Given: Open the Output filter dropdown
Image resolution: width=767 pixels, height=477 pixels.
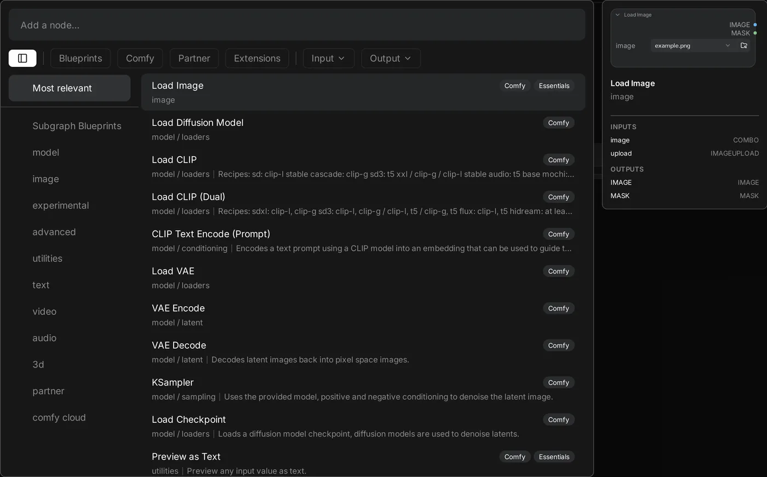Looking at the screenshot, I should point(391,58).
